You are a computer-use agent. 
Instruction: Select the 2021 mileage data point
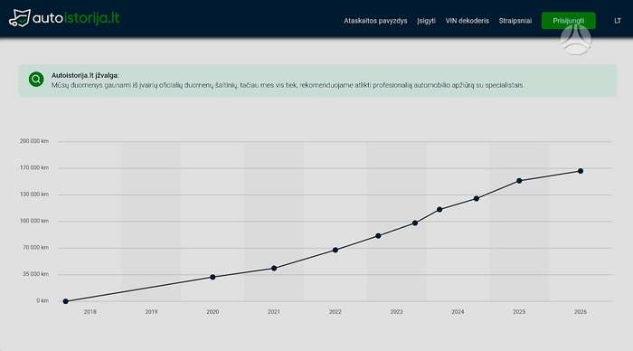point(274,268)
